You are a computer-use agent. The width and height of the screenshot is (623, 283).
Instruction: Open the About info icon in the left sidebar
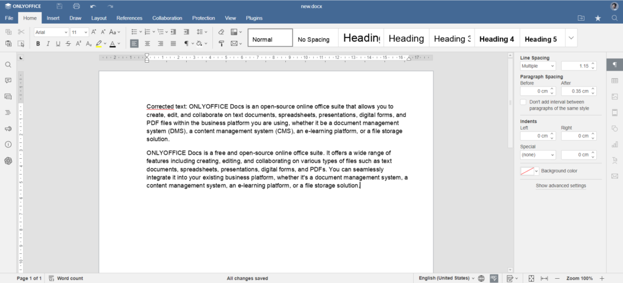coord(8,144)
